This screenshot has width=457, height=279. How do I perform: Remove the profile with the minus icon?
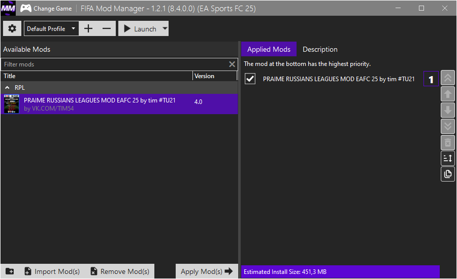[107, 28]
